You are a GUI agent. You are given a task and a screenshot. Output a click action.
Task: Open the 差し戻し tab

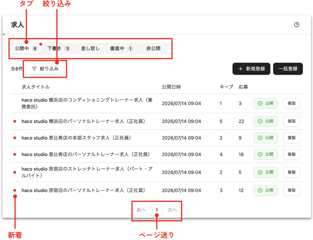[x=90, y=48]
